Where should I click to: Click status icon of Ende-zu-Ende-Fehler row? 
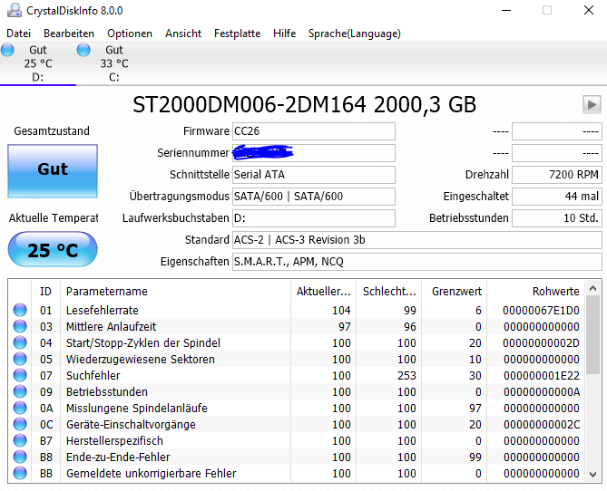point(20,457)
